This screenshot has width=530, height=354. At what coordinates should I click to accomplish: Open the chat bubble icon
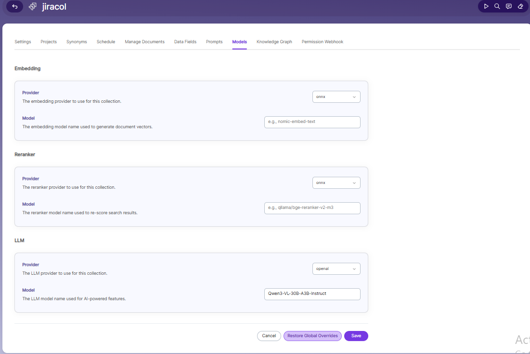pos(509,6)
